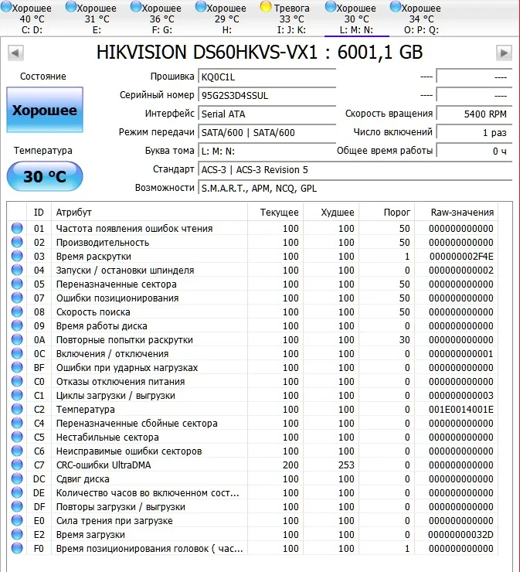
Task: Select the 'Частота появления ошибок чтения' attribute text
Action: (x=134, y=229)
